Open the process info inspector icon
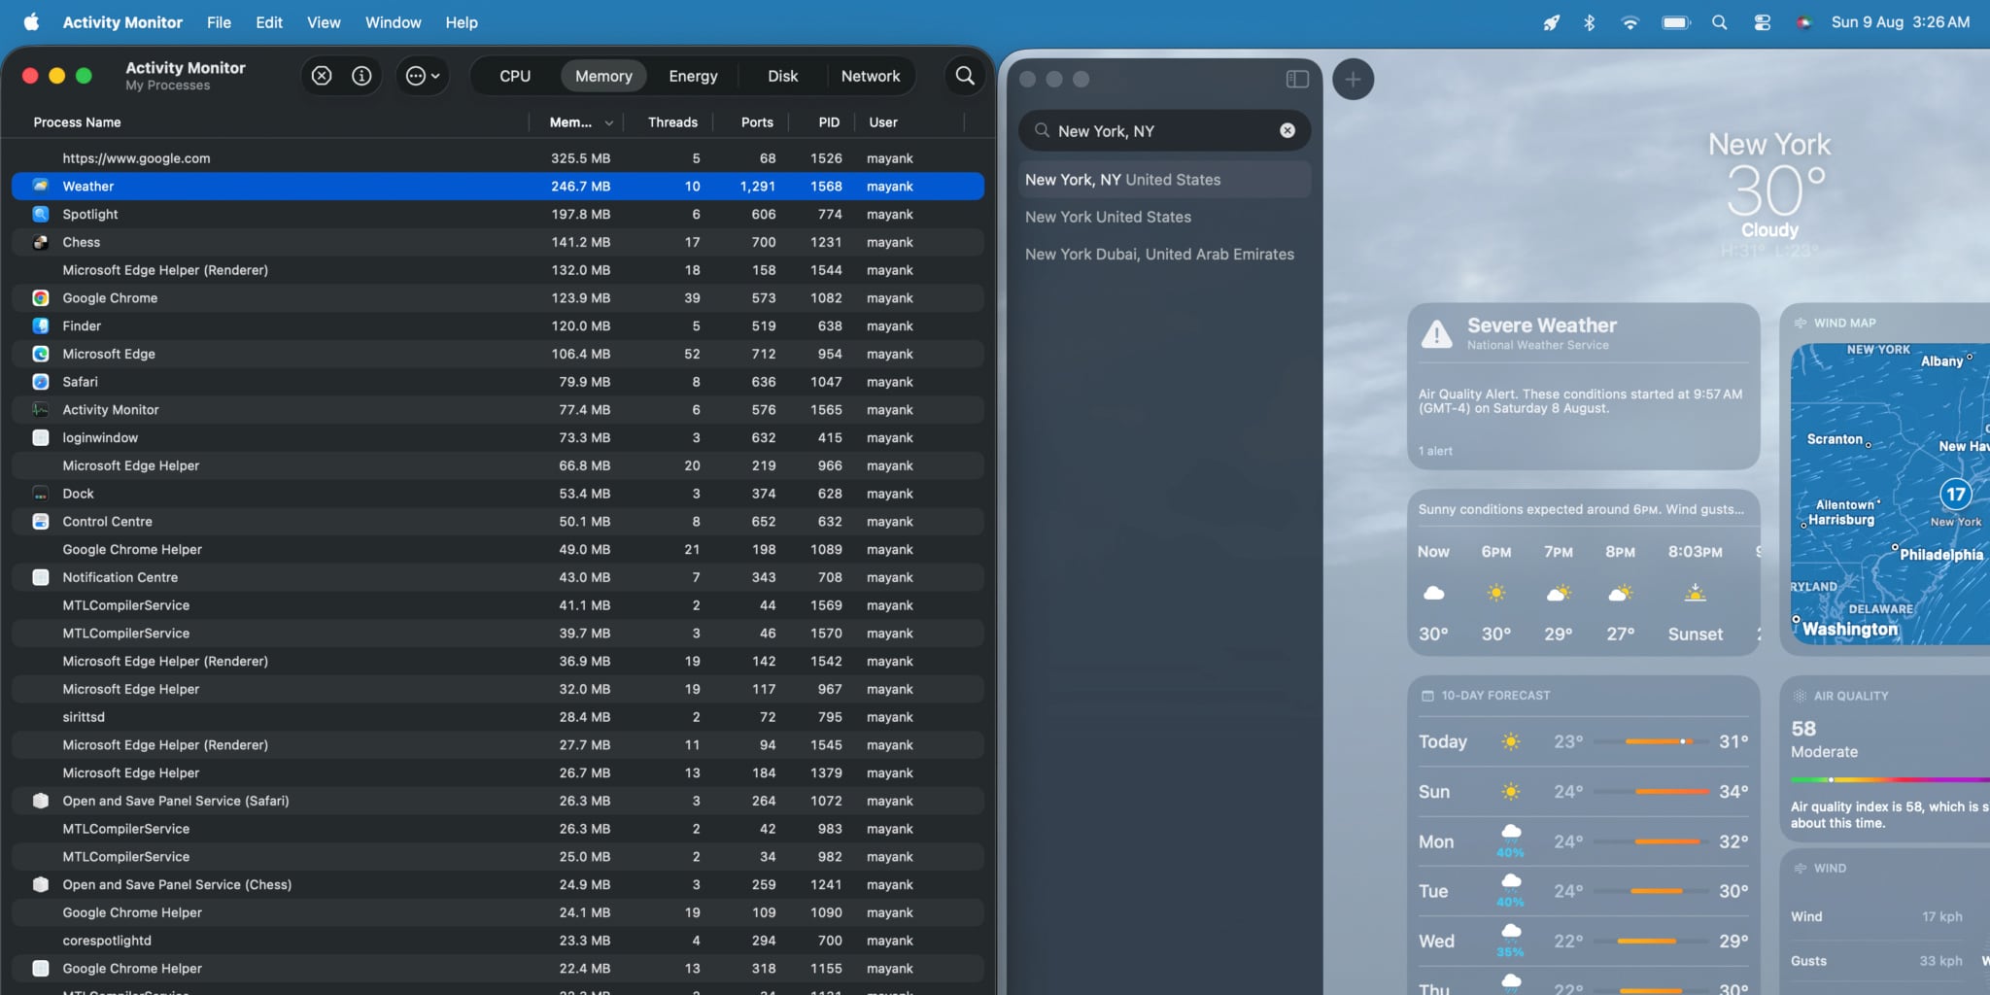This screenshot has height=995, width=1990. (361, 76)
